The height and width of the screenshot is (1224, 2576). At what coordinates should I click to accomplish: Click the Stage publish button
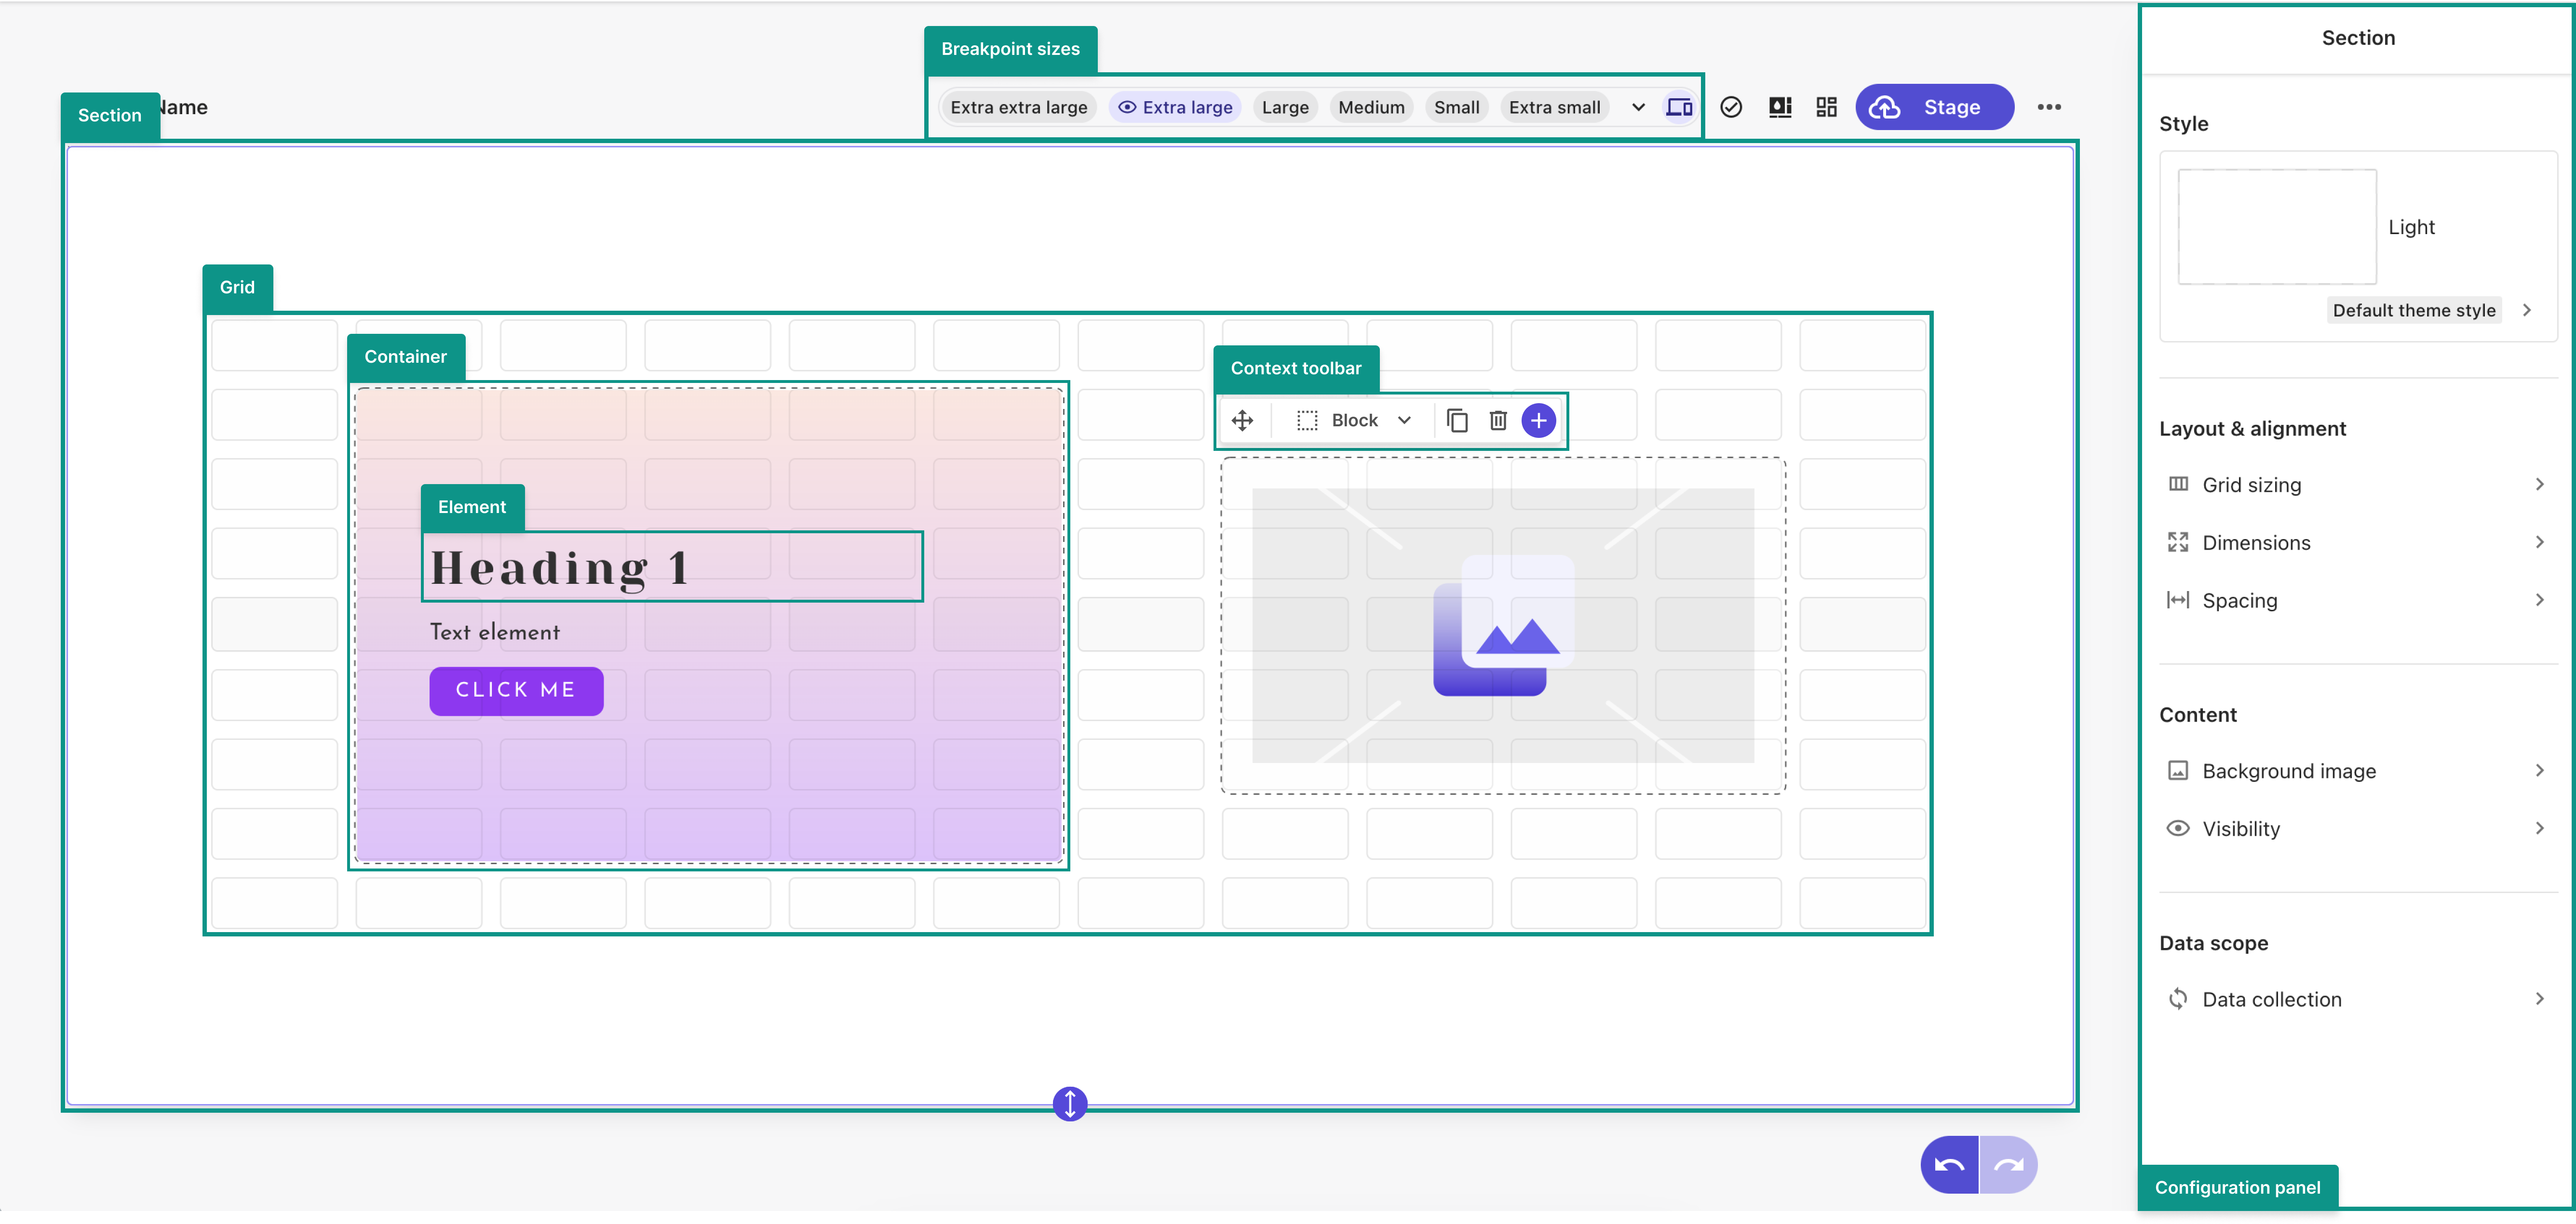(x=1934, y=107)
